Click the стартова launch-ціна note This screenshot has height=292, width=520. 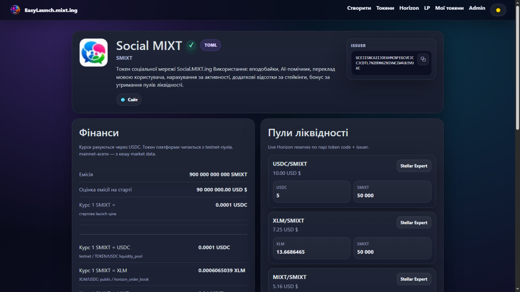(97, 214)
